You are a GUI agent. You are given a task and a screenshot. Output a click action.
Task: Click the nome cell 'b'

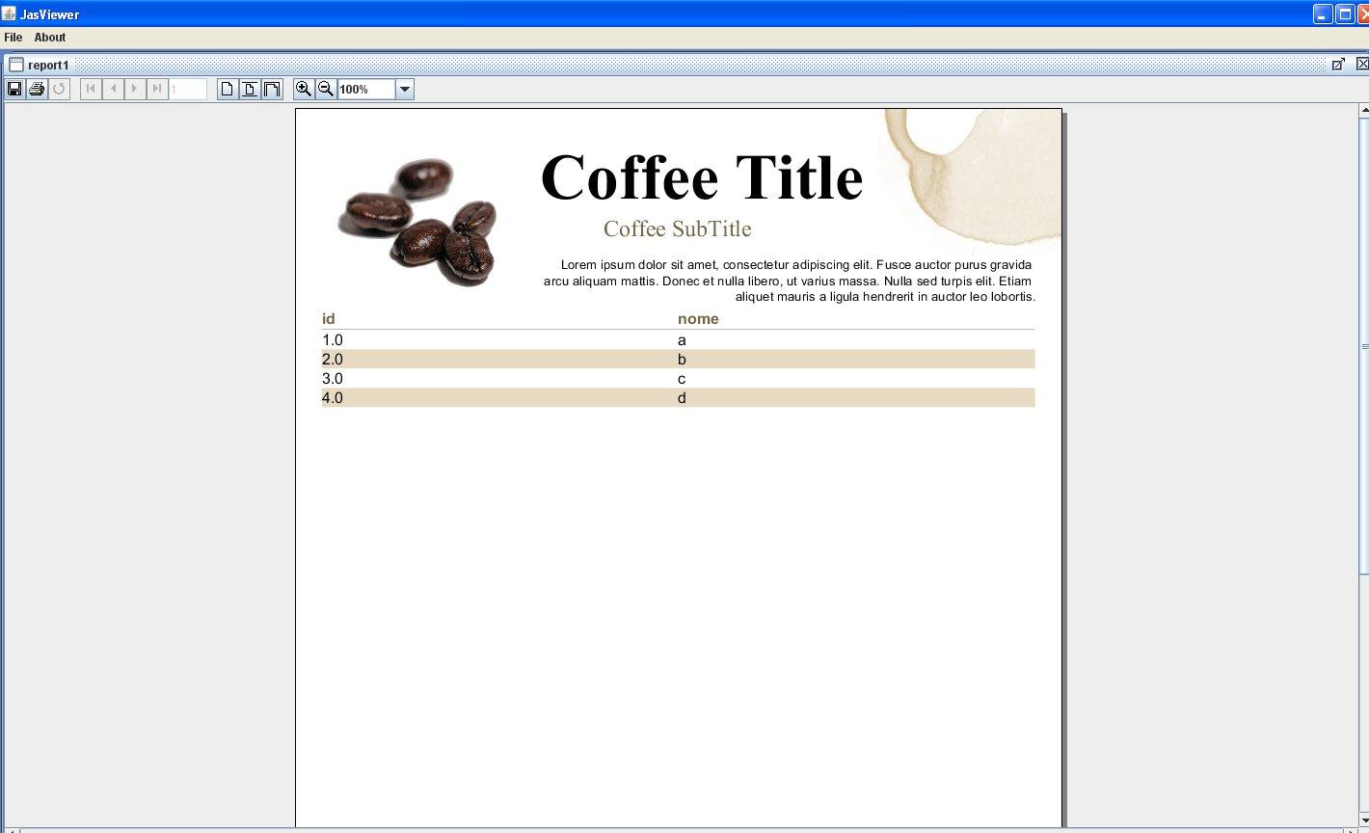(x=682, y=360)
